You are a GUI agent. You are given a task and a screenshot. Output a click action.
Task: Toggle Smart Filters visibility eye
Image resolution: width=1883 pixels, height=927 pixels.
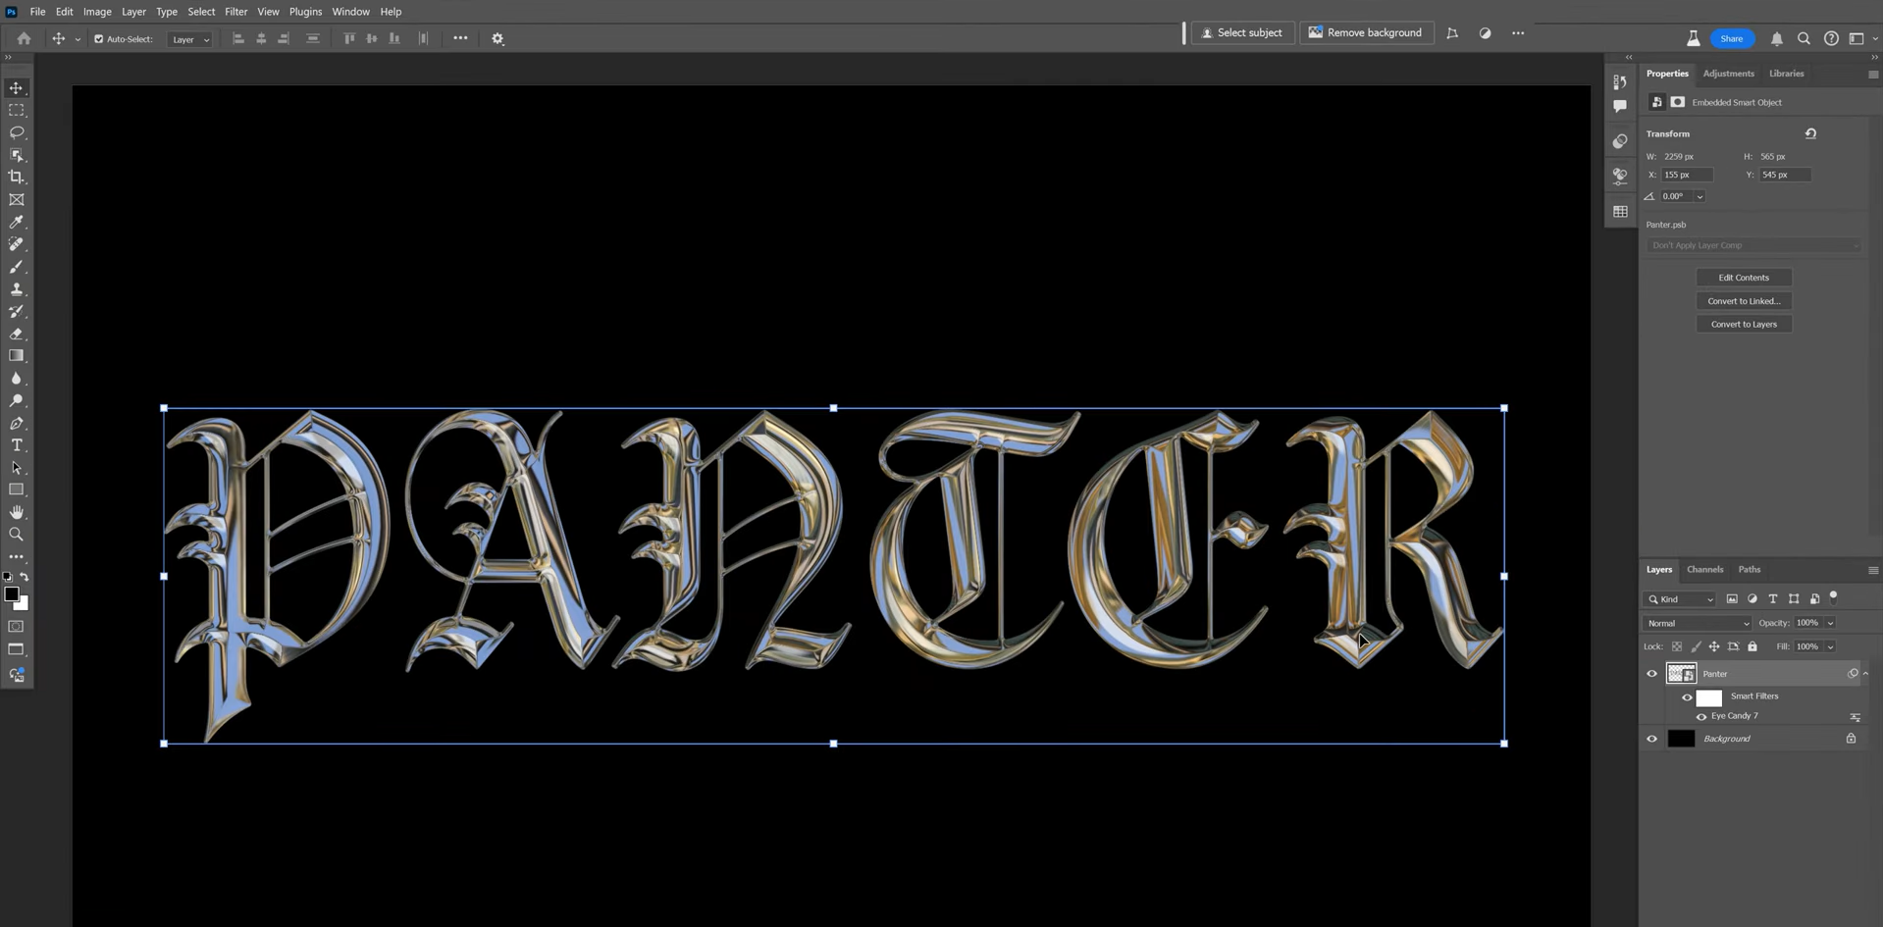tap(1687, 697)
